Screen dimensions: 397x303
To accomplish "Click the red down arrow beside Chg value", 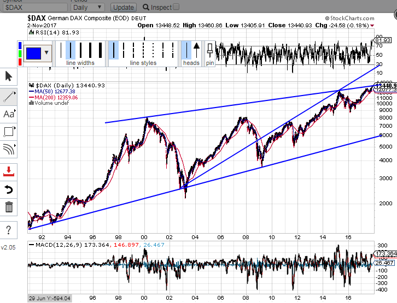I will point(372,26).
